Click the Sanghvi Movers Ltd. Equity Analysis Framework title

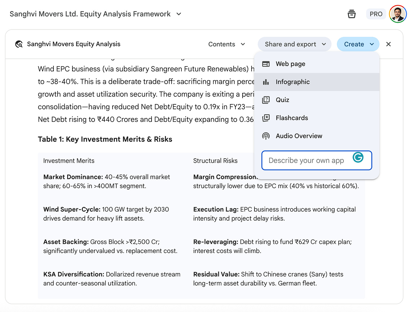pyautogui.click(x=90, y=14)
